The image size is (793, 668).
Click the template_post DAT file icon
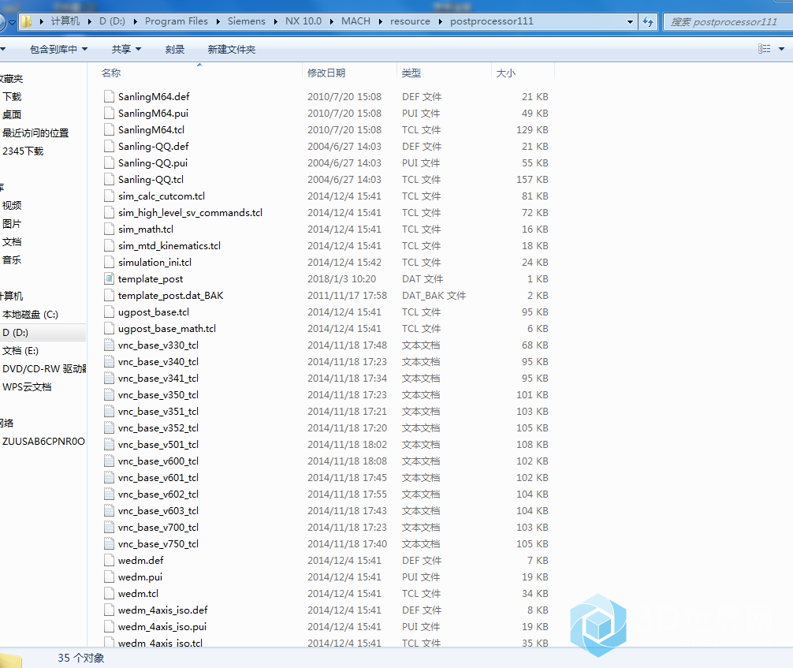109,279
